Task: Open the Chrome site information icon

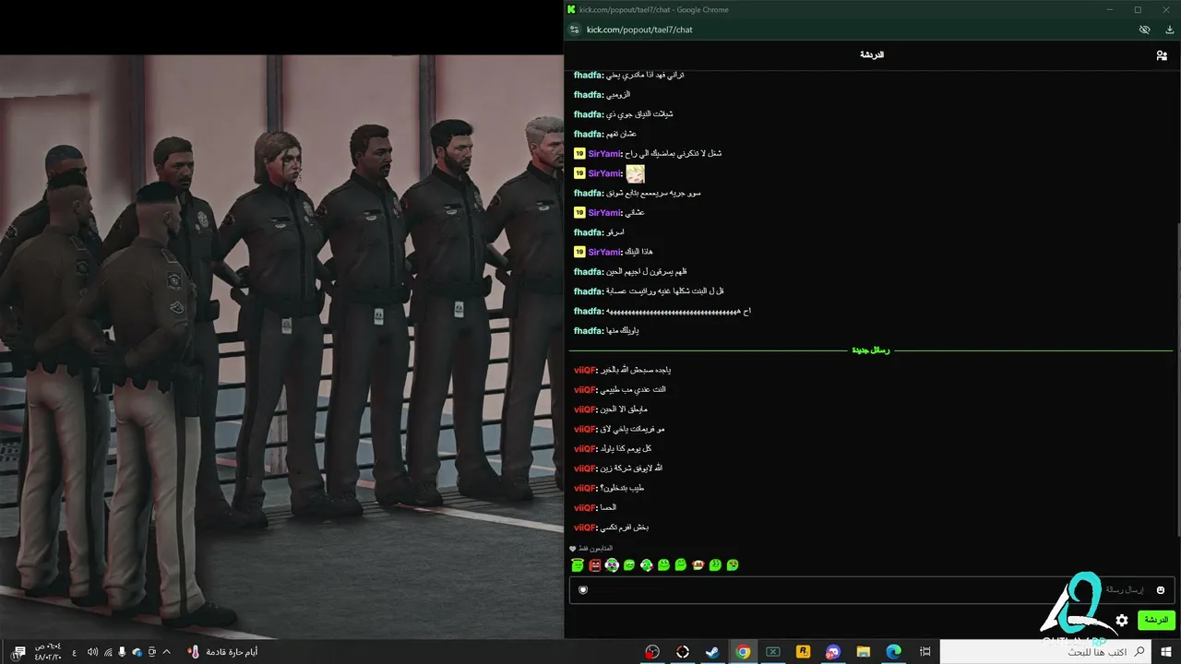Action: 575,30
